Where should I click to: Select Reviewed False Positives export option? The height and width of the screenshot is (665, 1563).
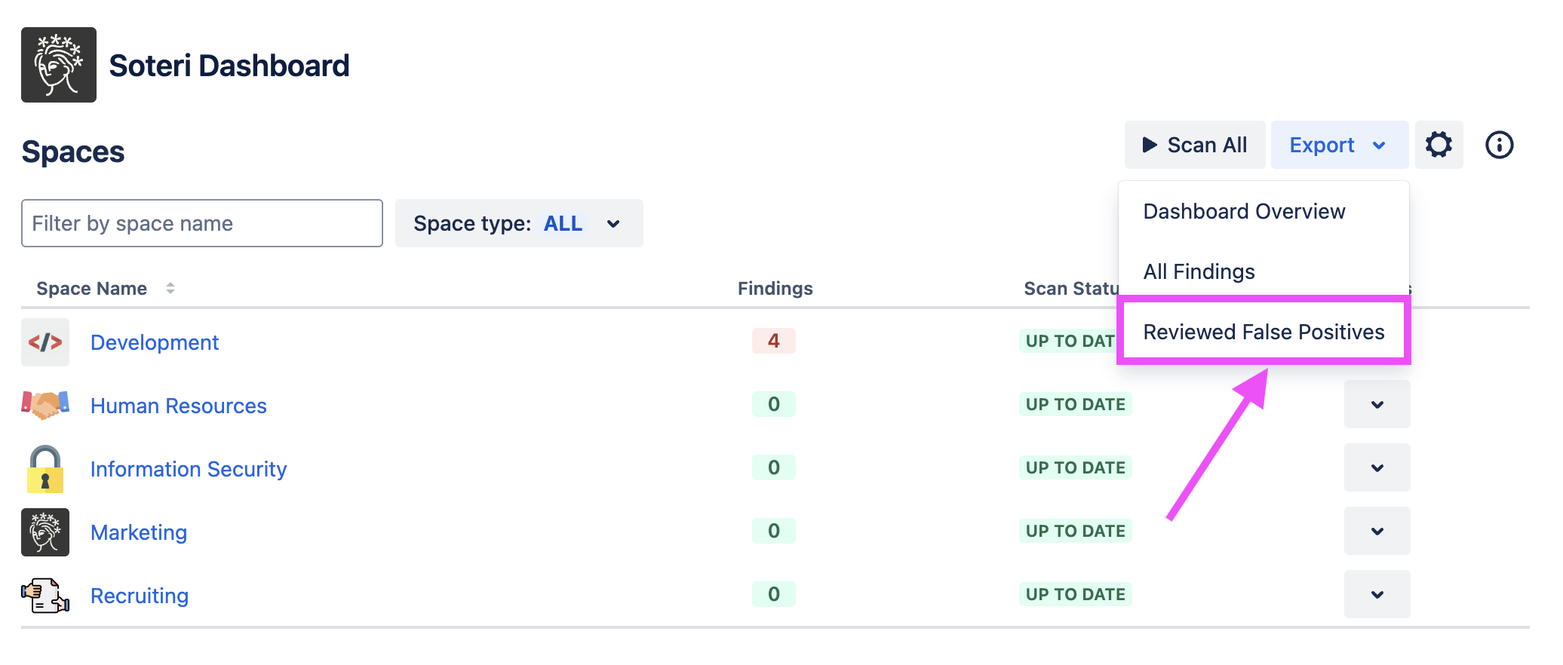pos(1264,332)
